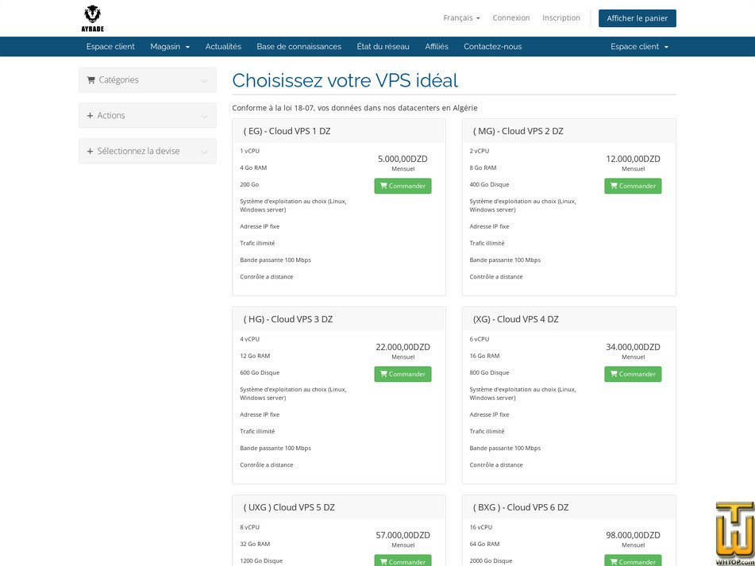The width and height of the screenshot is (755, 566).
Task: Click the plus icon beside Actions
Action: [90, 116]
